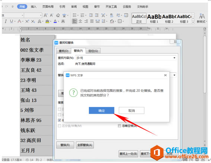Expand the underline style arrow

15,21
